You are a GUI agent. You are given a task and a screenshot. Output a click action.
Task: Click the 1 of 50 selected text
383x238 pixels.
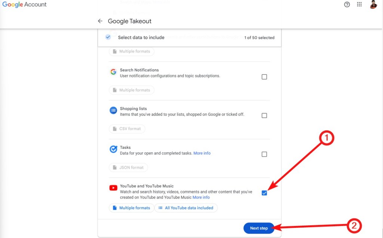tap(260, 38)
